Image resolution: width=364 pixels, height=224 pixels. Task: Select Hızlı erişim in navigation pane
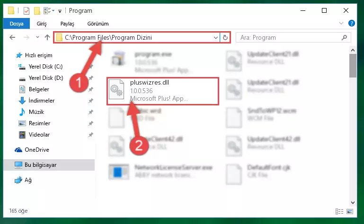coord(38,55)
